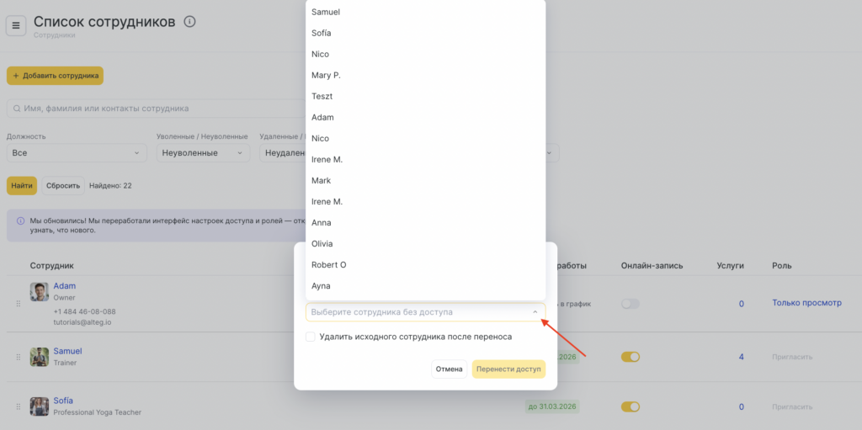Click Sofia's profile avatar
Viewport: 862px width, 430px height.
39,406
